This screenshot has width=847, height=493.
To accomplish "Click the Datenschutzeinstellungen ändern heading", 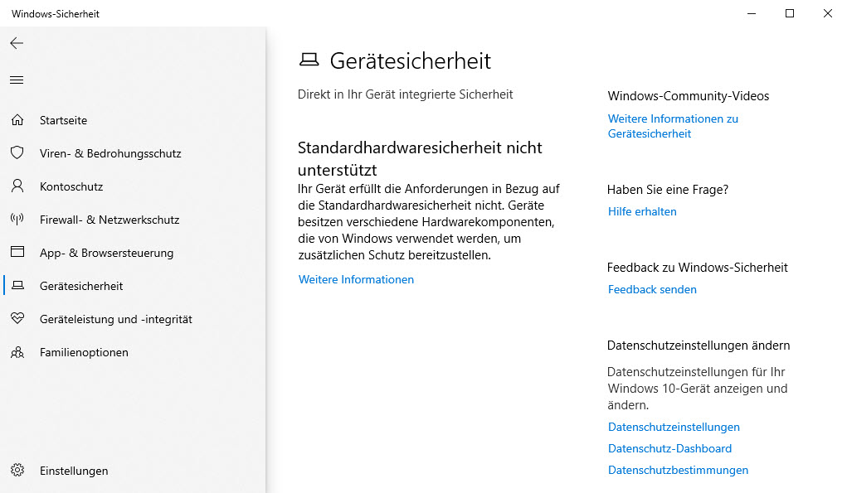I will tap(699, 346).
